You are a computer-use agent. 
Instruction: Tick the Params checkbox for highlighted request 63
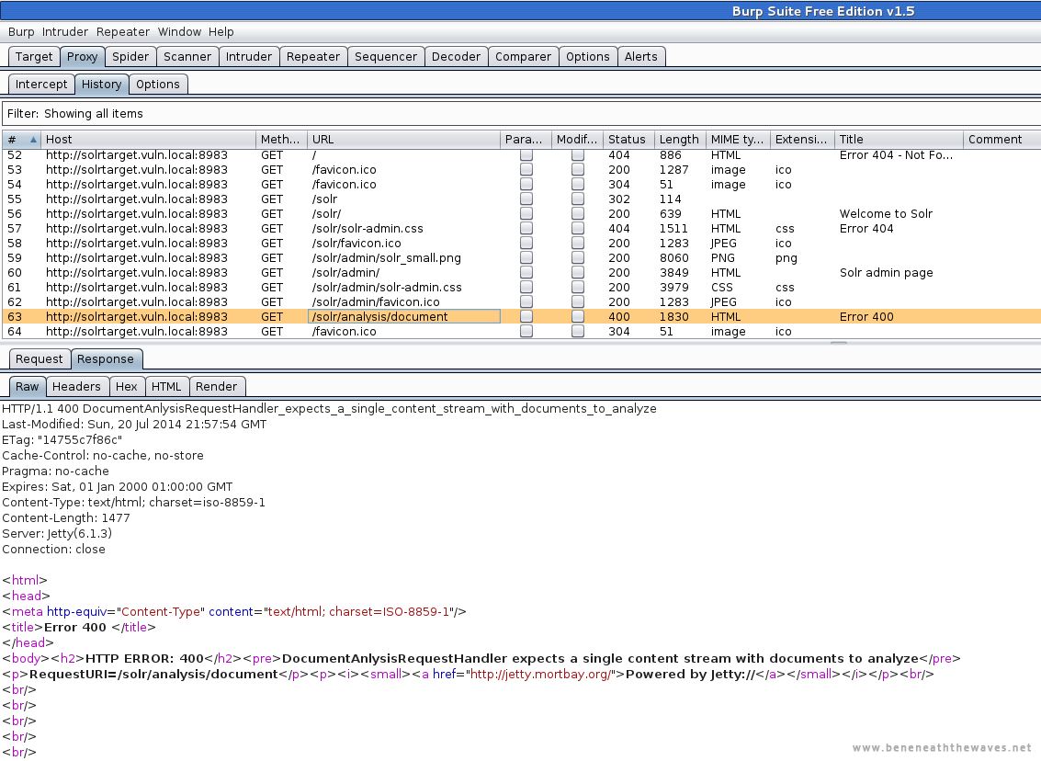[x=526, y=316]
